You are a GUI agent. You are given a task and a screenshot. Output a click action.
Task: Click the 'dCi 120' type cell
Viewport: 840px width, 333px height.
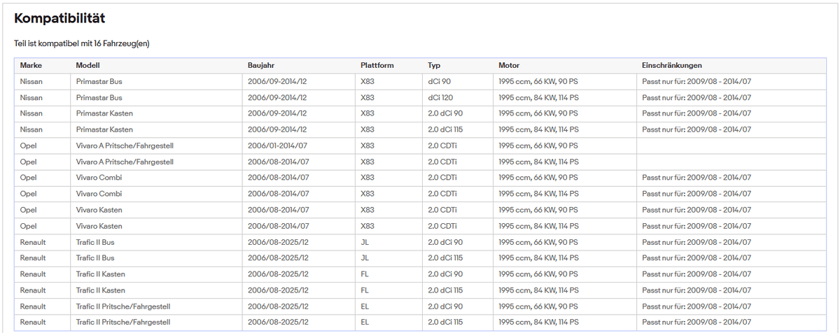tap(441, 97)
